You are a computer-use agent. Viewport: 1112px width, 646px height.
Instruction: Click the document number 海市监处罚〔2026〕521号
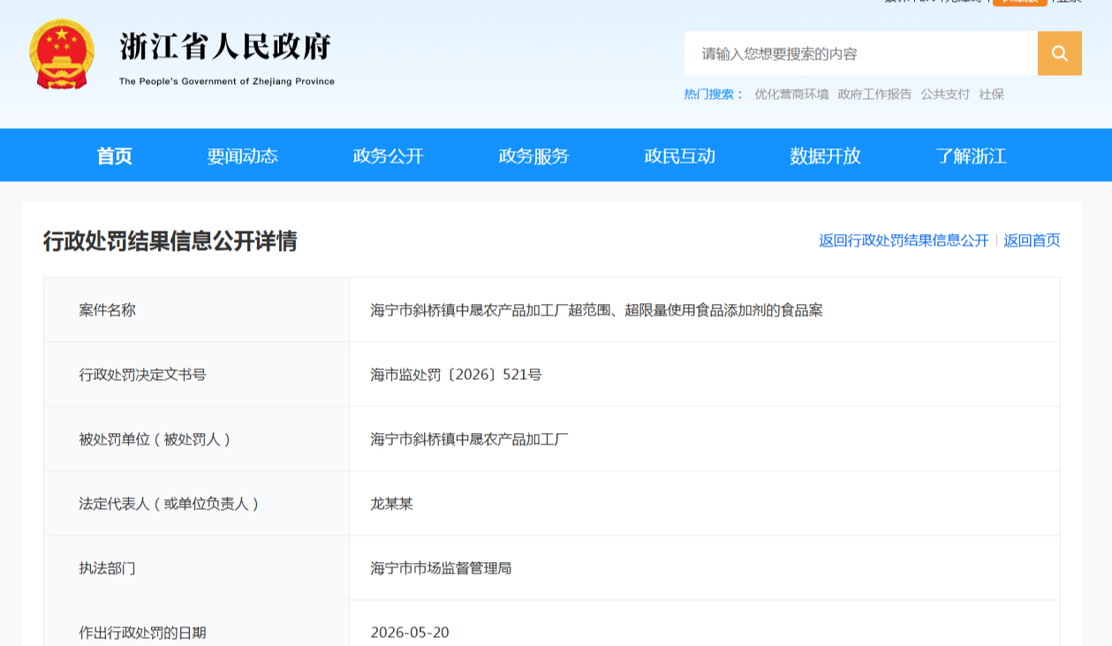[x=456, y=375]
